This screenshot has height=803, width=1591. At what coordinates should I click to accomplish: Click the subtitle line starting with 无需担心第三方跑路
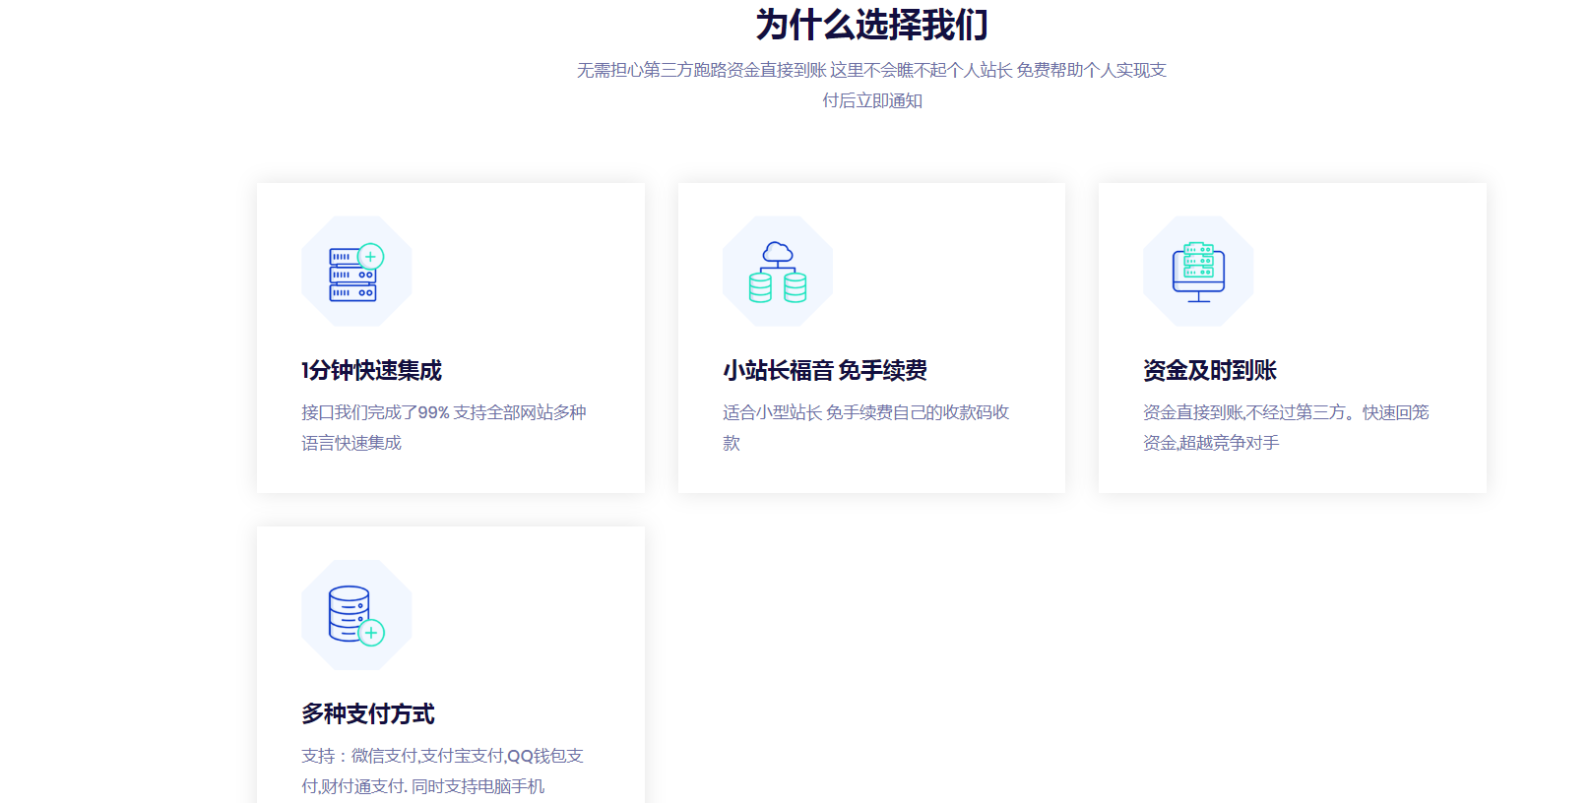[x=871, y=70]
